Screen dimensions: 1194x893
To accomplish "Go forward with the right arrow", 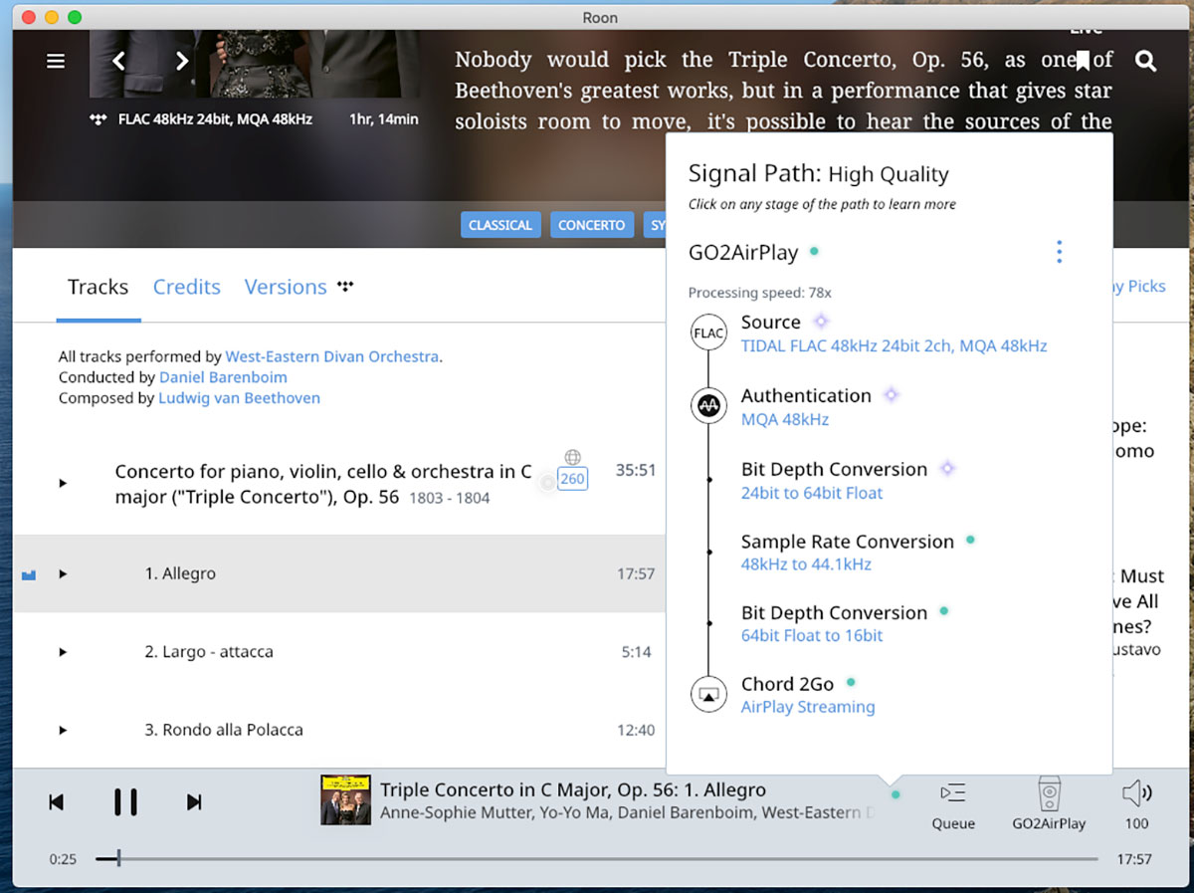I will click(182, 62).
